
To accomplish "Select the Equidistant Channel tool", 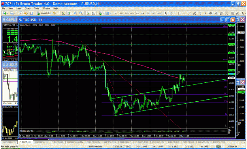I will point(194,13).
